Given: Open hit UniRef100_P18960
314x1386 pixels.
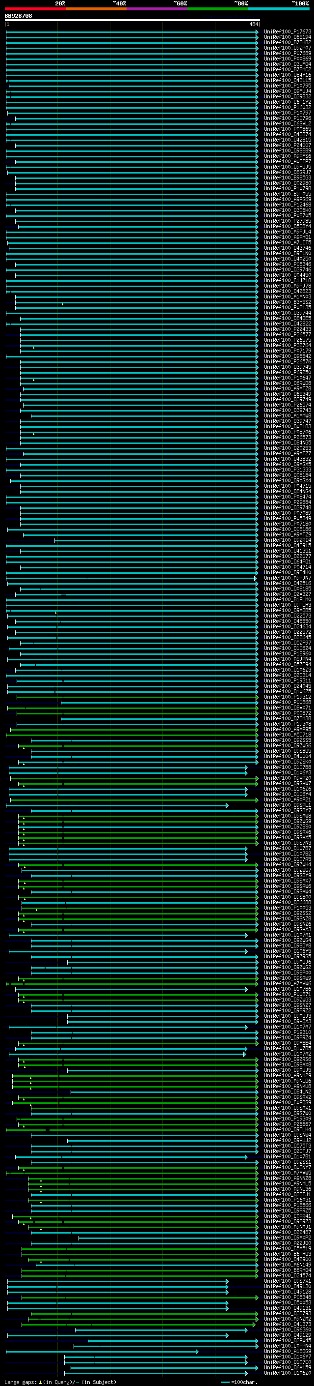Looking at the screenshot, I should (x=288, y=654).
